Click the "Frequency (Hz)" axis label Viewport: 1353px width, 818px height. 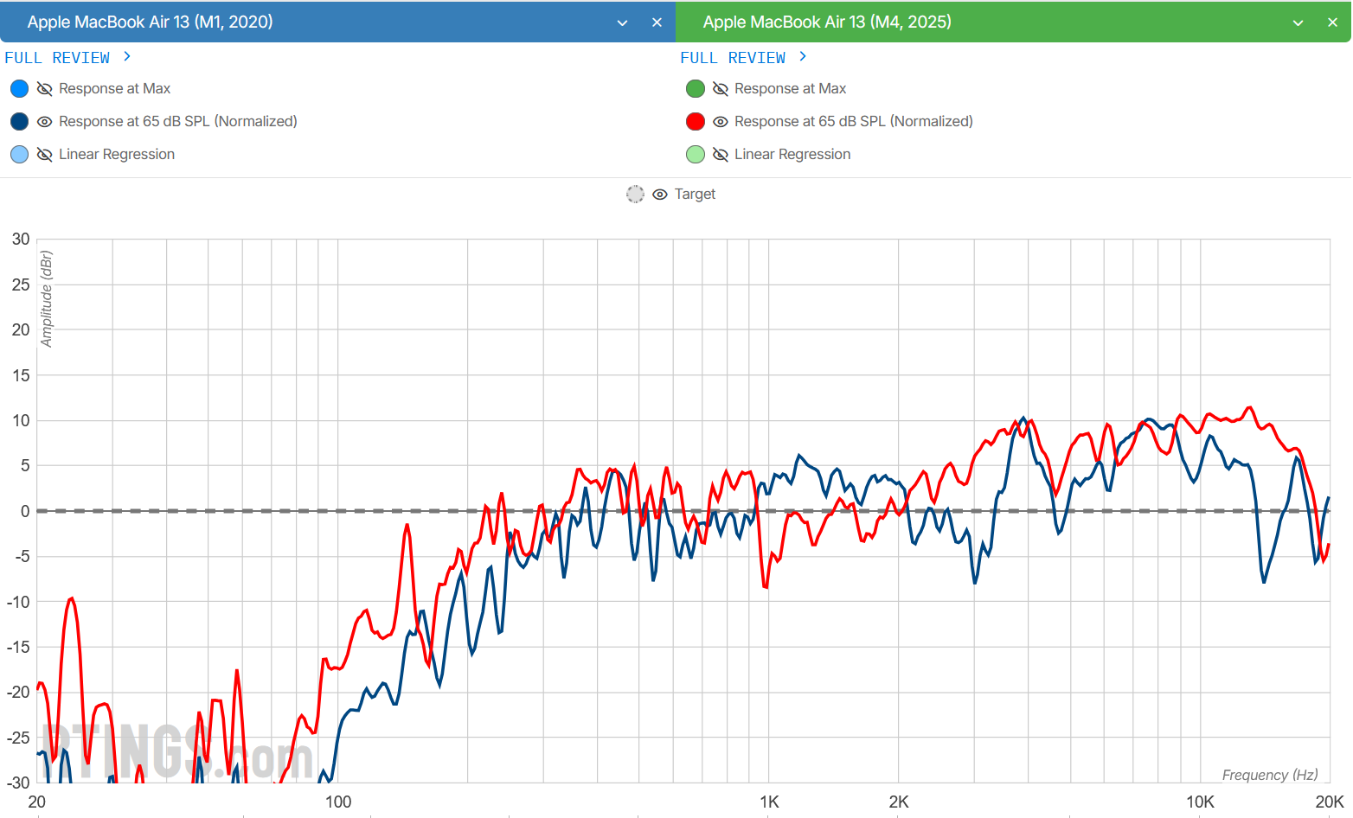click(1270, 775)
